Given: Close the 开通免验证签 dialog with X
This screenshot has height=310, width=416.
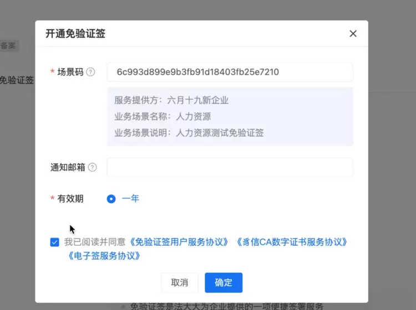Looking at the screenshot, I should point(353,34).
